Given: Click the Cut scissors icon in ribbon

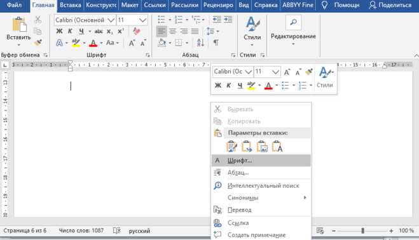Looking at the screenshot, I should coord(38,20).
